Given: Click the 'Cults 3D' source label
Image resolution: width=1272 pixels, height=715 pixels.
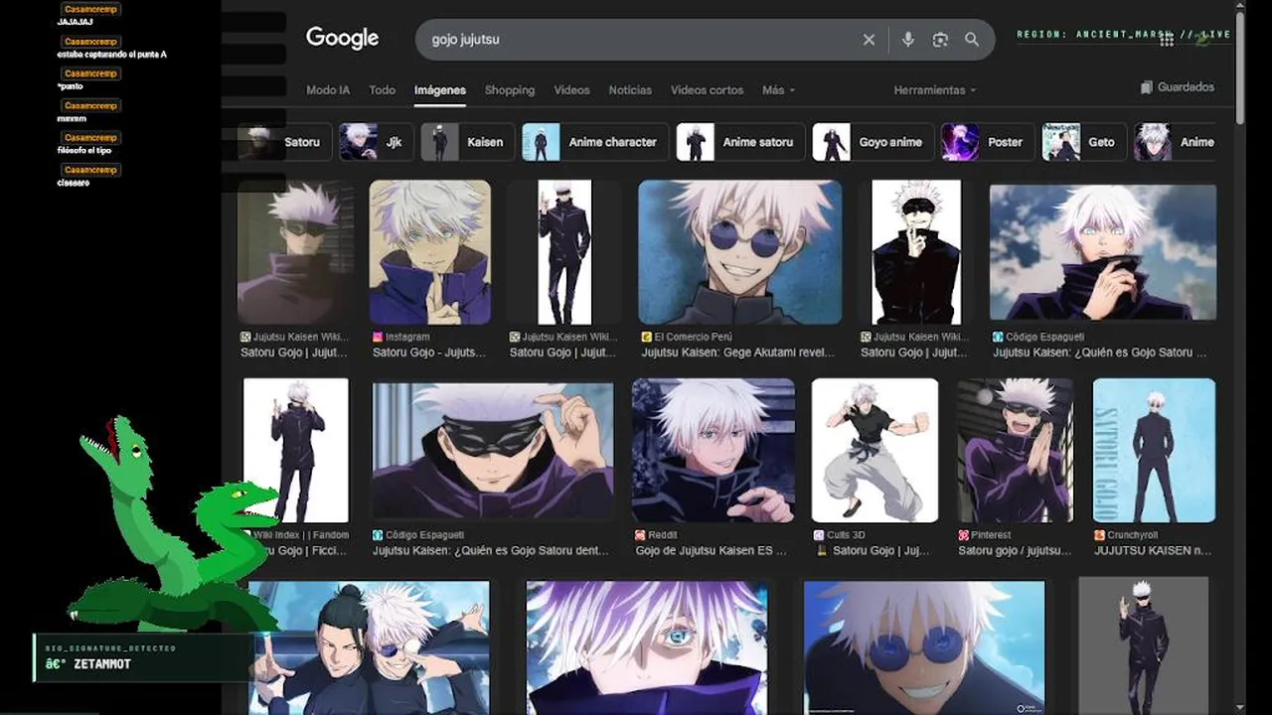Looking at the screenshot, I should (x=845, y=535).
